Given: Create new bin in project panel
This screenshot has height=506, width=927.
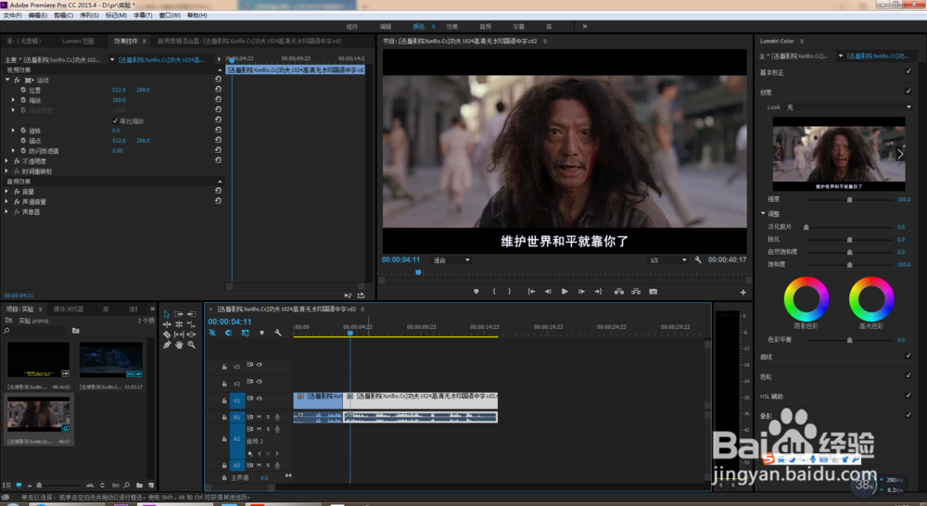Looking at the screenshot, I should [140, 486].
